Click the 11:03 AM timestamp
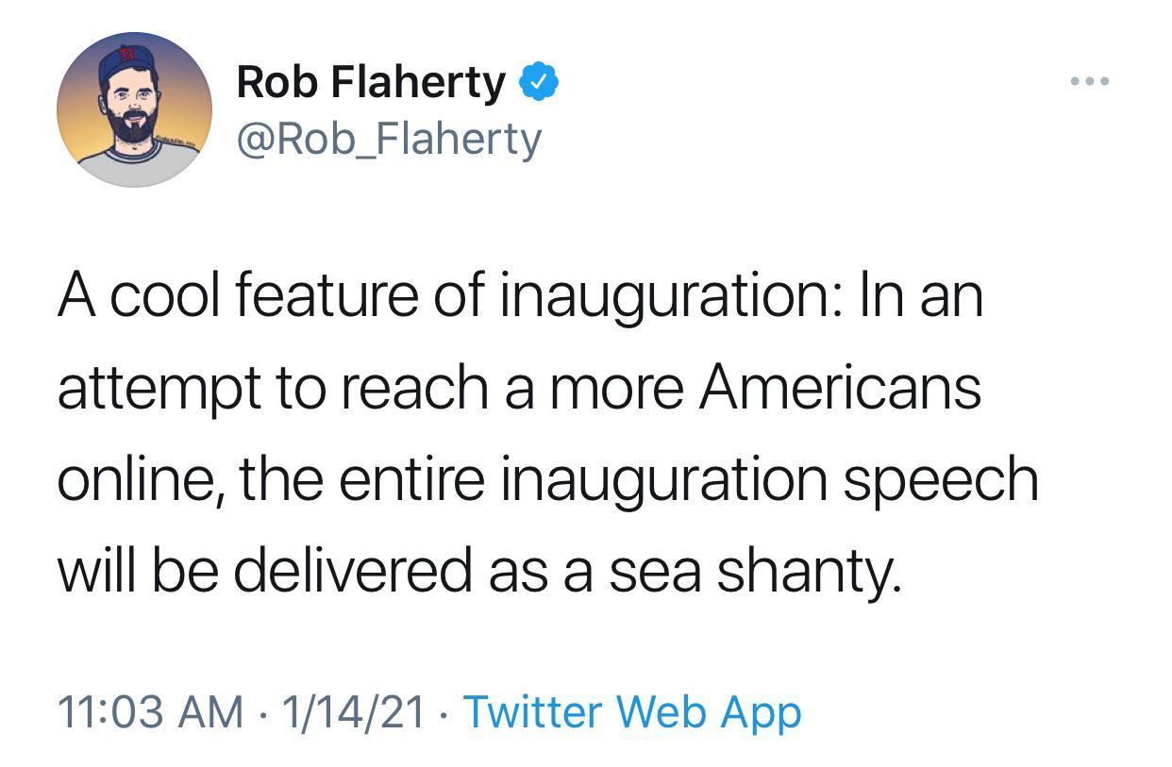Viewport: 1172px width, 767px height. click(151, 711)
